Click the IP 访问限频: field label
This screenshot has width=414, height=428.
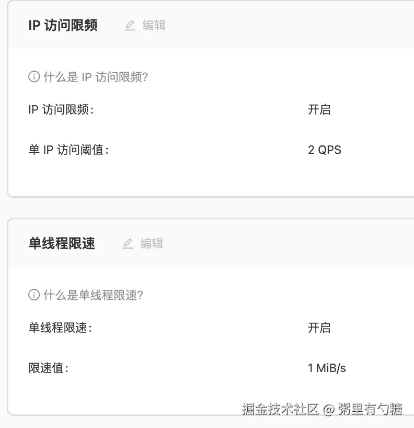(x=61, y=109)
